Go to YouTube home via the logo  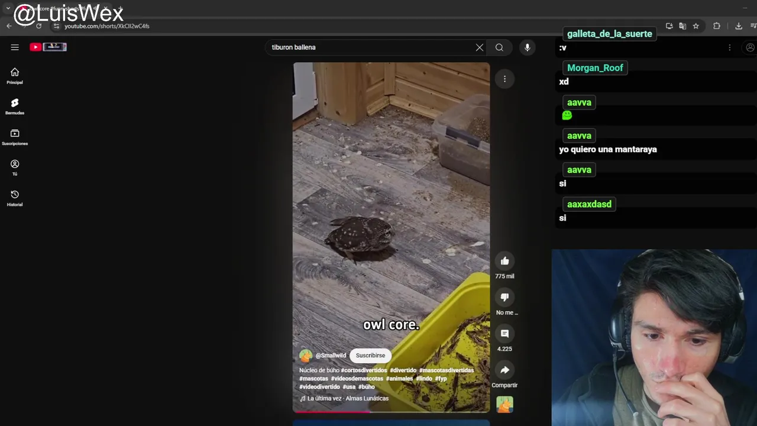point(48,47)
